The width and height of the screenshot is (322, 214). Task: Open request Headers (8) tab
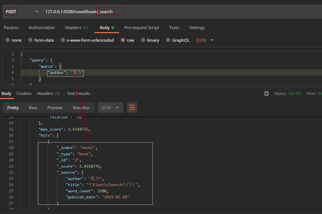(x=76, y=28)
